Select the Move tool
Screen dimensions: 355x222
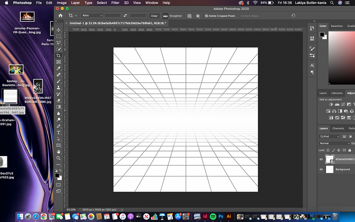coord(58,30)
